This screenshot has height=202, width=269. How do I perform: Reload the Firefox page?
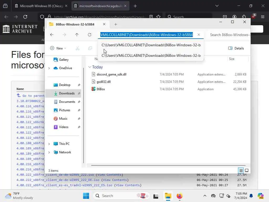point(25,17)
